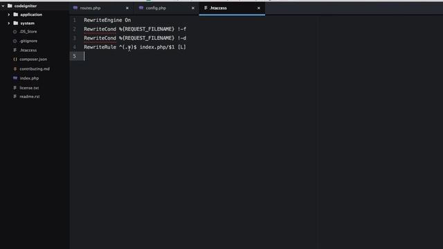Viewport: 443px width, 249px height.
Task: Click the .DS_Store file icon
Action: point(15,32)
